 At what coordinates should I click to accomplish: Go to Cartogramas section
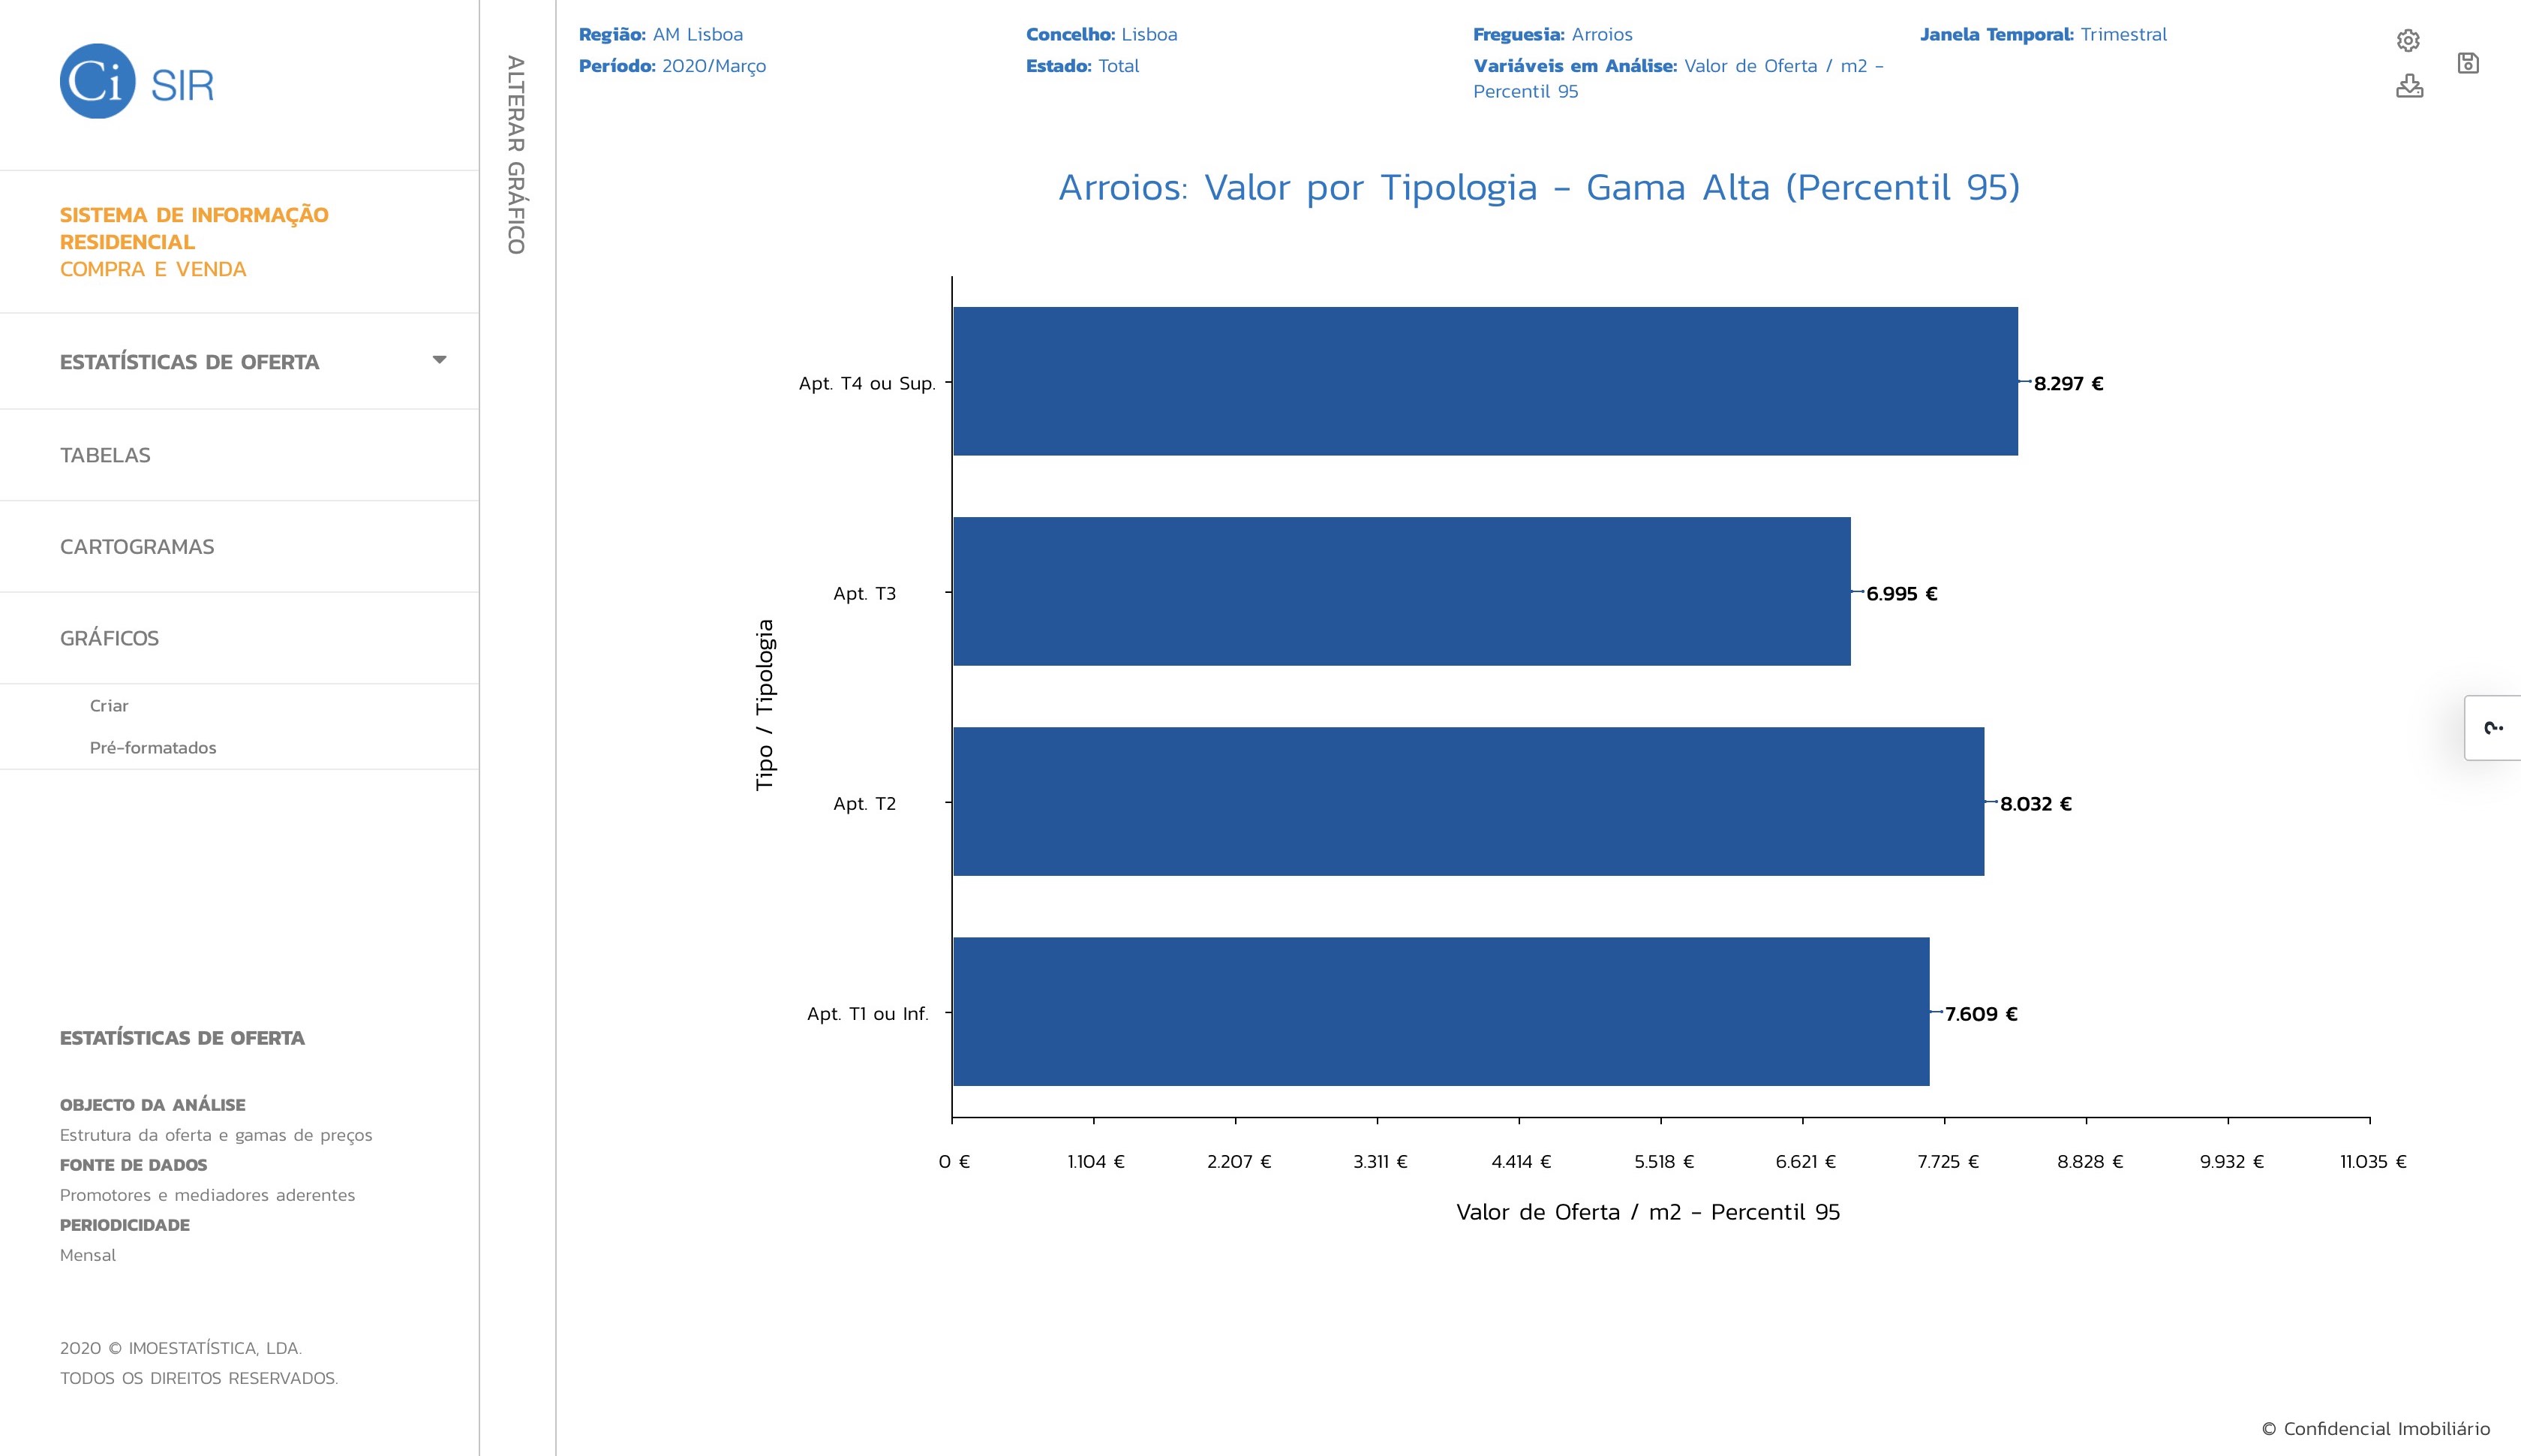click(x=137, y=547)
